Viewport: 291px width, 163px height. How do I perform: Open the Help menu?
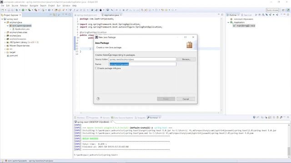74,5
